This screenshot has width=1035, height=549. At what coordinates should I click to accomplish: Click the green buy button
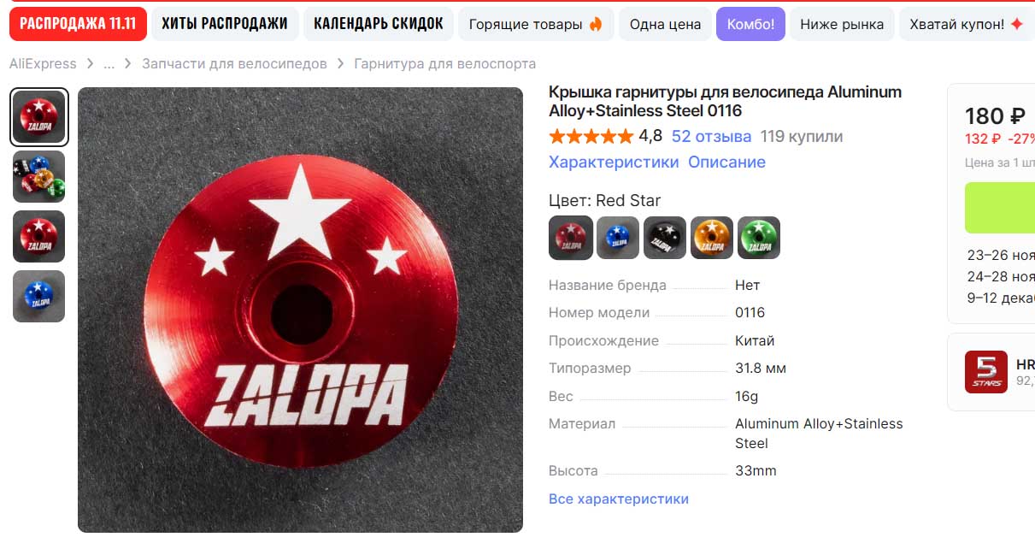point(1000,208)
